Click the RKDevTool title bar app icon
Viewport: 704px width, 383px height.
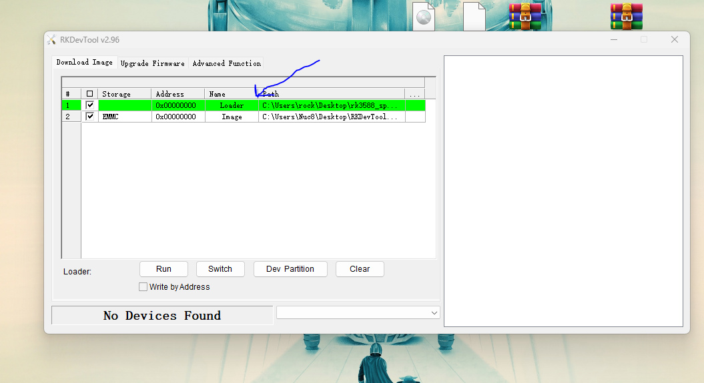(51, 40)
